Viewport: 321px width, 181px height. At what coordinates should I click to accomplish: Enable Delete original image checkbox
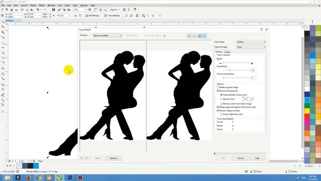coord(218,87)
